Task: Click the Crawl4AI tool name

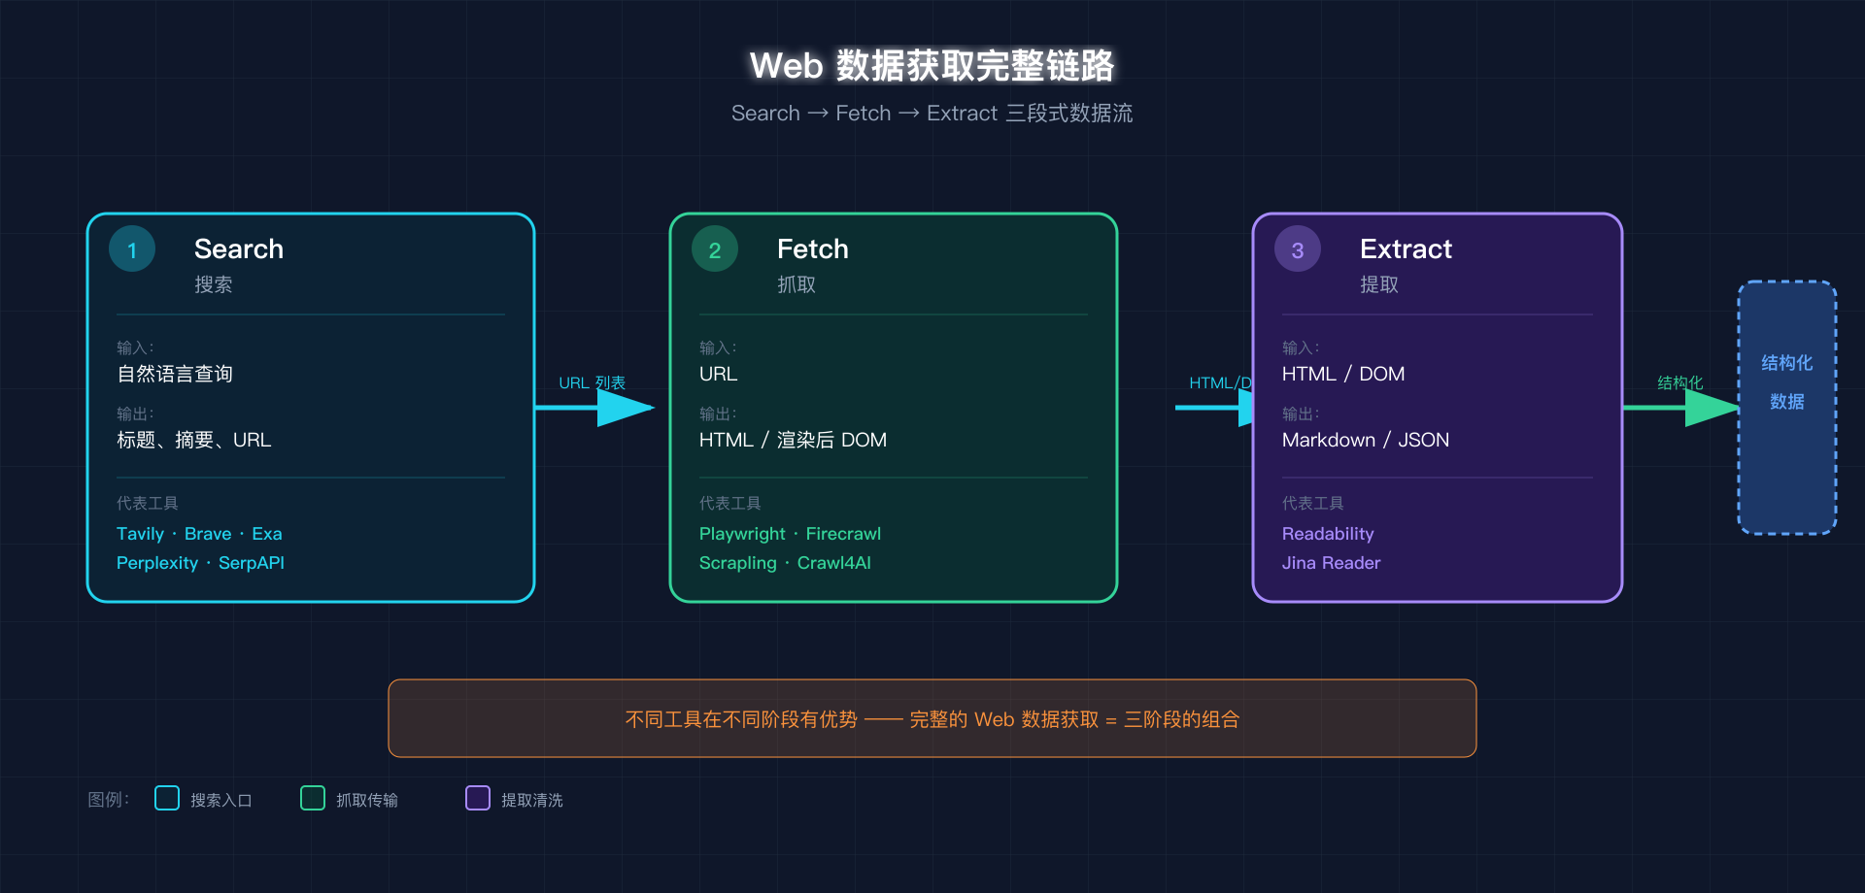Action: (x=834, y=563)
